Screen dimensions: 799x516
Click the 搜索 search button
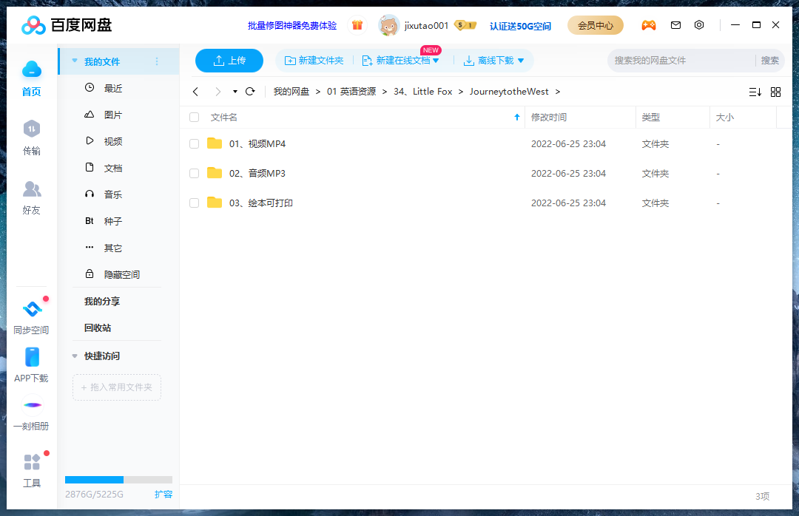pos(769,61)
